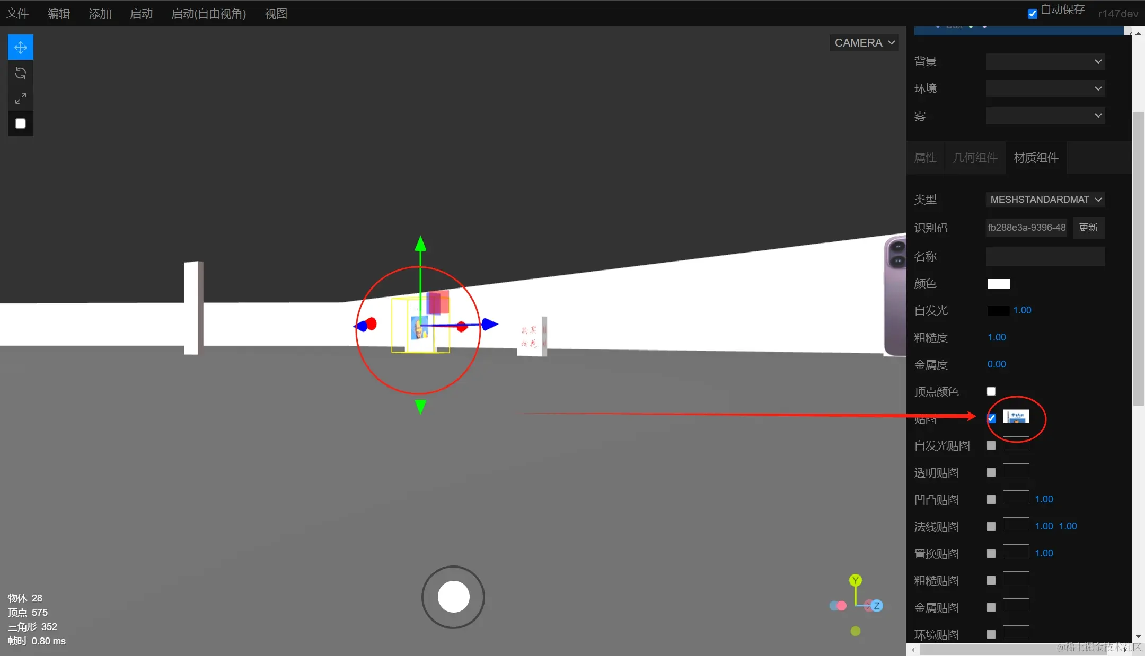Select the translate (move) tool icon
Image resolution: width=1145 pixels, height=656 pixels.
21,48
